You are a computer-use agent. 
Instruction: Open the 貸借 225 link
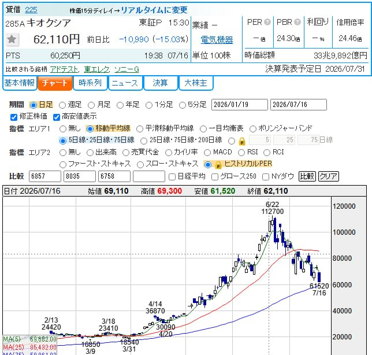[31, 10]
